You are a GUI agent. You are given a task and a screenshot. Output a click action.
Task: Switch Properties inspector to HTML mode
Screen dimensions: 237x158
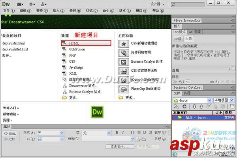click(10, 134)
